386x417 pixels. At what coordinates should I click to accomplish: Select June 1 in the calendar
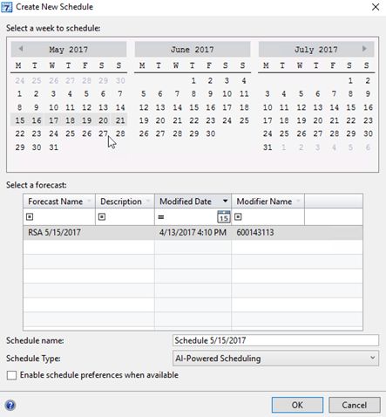(193, 80)
